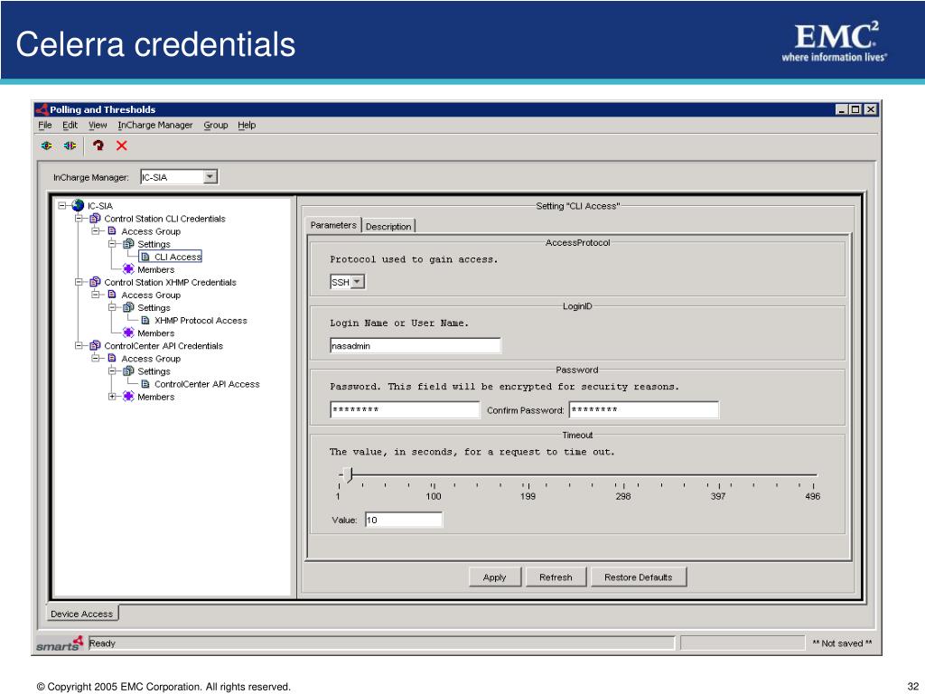
Task: Click the smarts logo in status bar
Action: 60,643
